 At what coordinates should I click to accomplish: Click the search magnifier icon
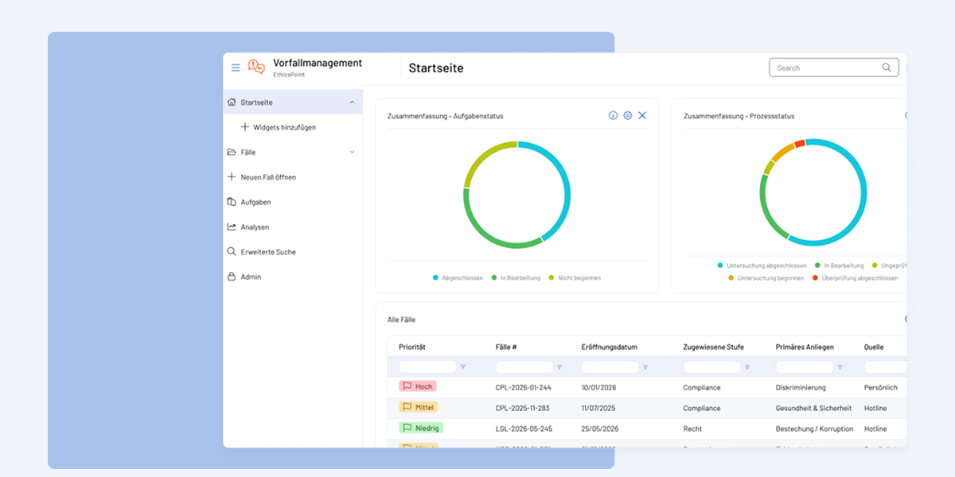[887, 68]
